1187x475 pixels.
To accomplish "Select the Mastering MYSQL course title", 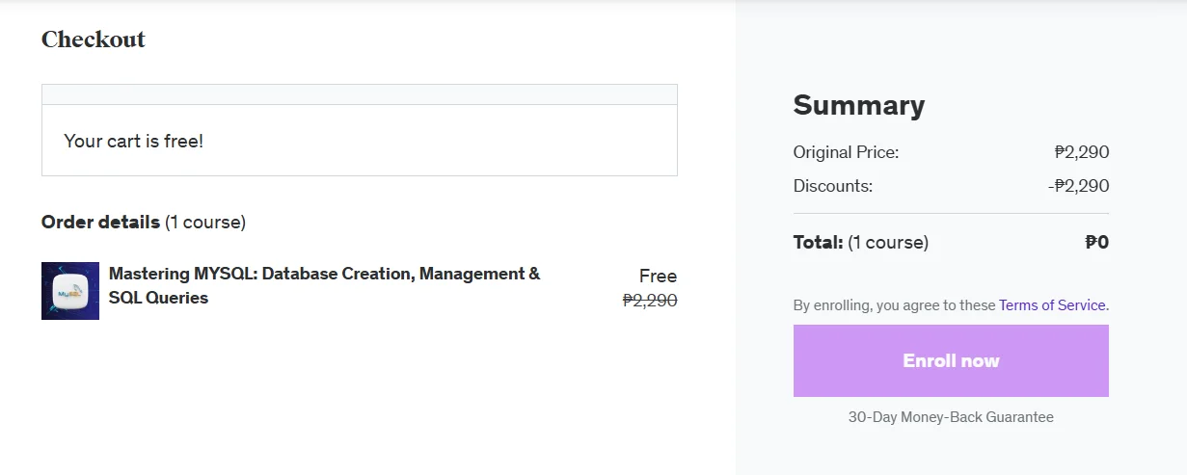I will click(325, 285).
